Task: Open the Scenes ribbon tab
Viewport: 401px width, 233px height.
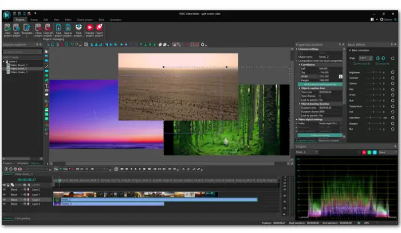Action: coord(34,19)
